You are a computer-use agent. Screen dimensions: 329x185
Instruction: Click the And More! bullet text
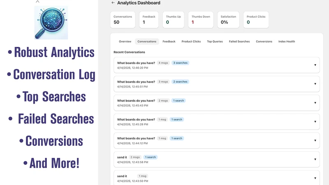tap(54, 163)
